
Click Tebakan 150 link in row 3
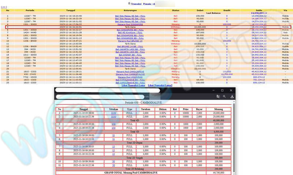[x=114, y=124]
